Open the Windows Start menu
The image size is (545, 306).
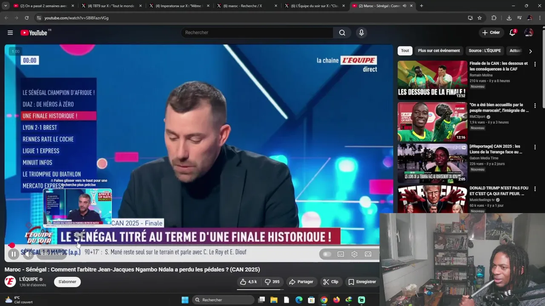[x=185, y=300]
